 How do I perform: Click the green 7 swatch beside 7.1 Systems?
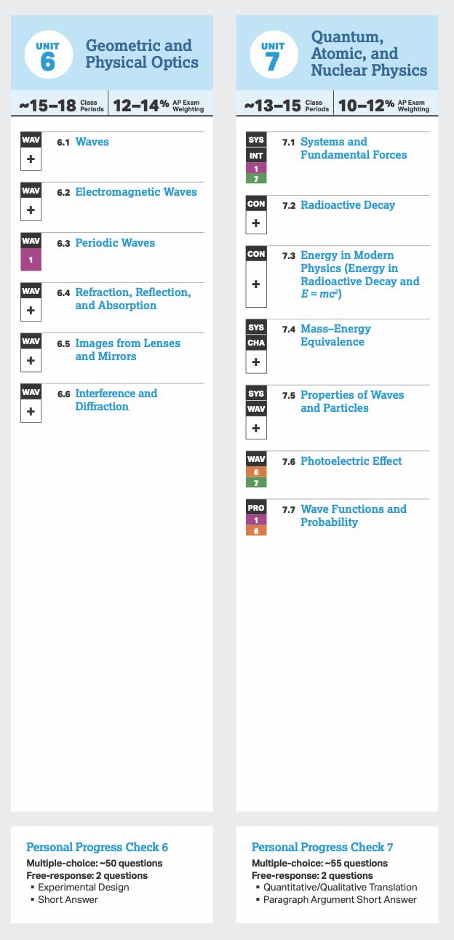click(x=256, y=178)
